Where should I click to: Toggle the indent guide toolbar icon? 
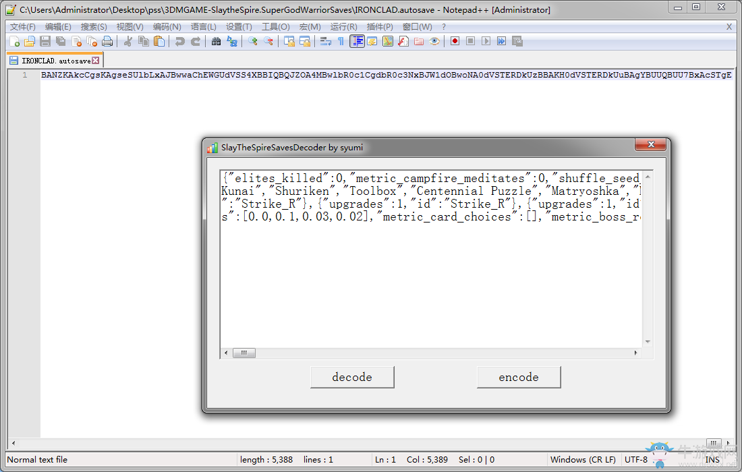pos(357,42)
